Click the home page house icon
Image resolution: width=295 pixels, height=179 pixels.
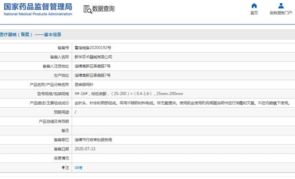254,6
